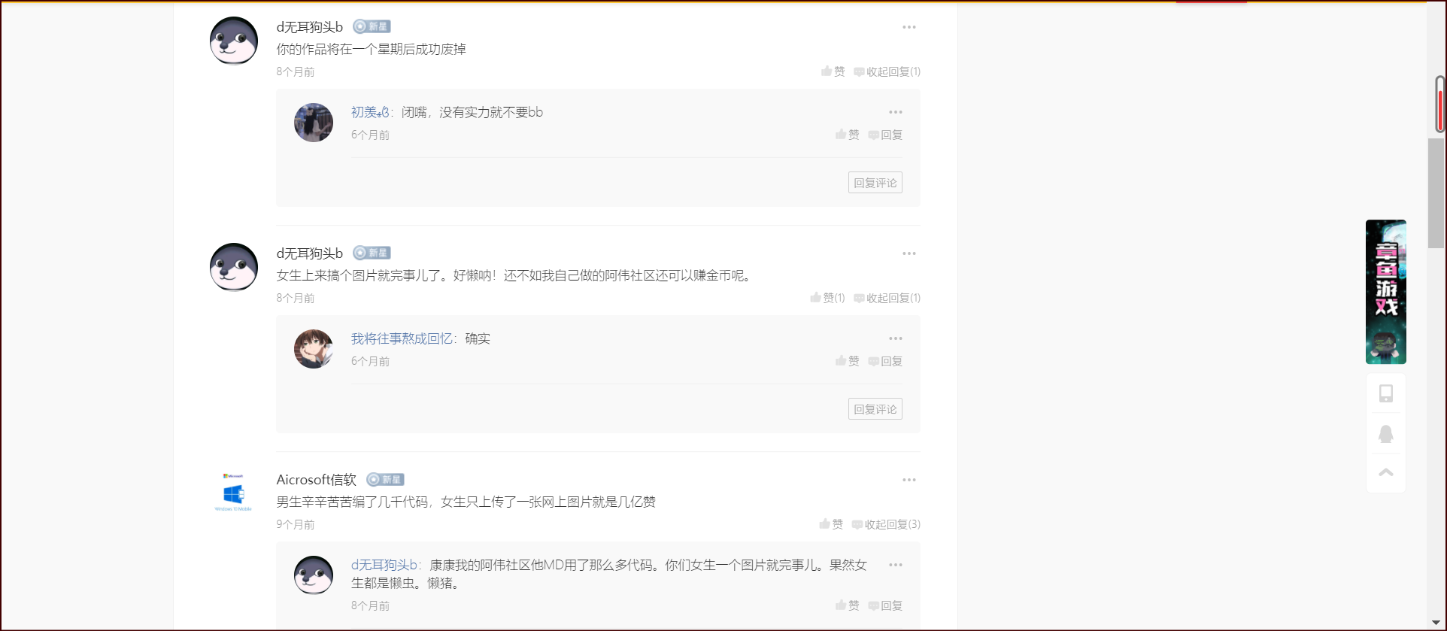Open d无耳狗头b avatar in '康康我的阿伟社区' reply

[314, 575]
